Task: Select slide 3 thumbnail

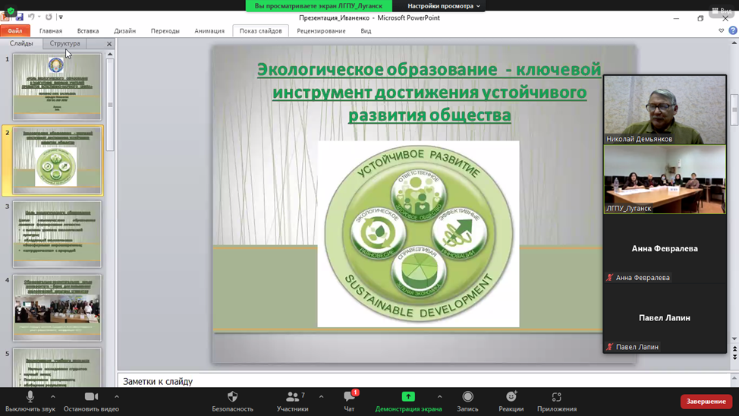Action: 57,234
